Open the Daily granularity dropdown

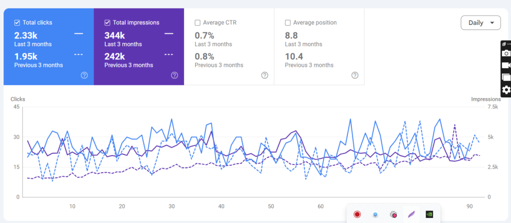pyautogui.click(x=481, y=23)
